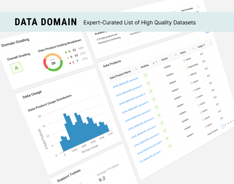The height and width of the screenshot is (184, 234).
Task: Click the Total 39 donut center label
Action: tap(53, 62)
